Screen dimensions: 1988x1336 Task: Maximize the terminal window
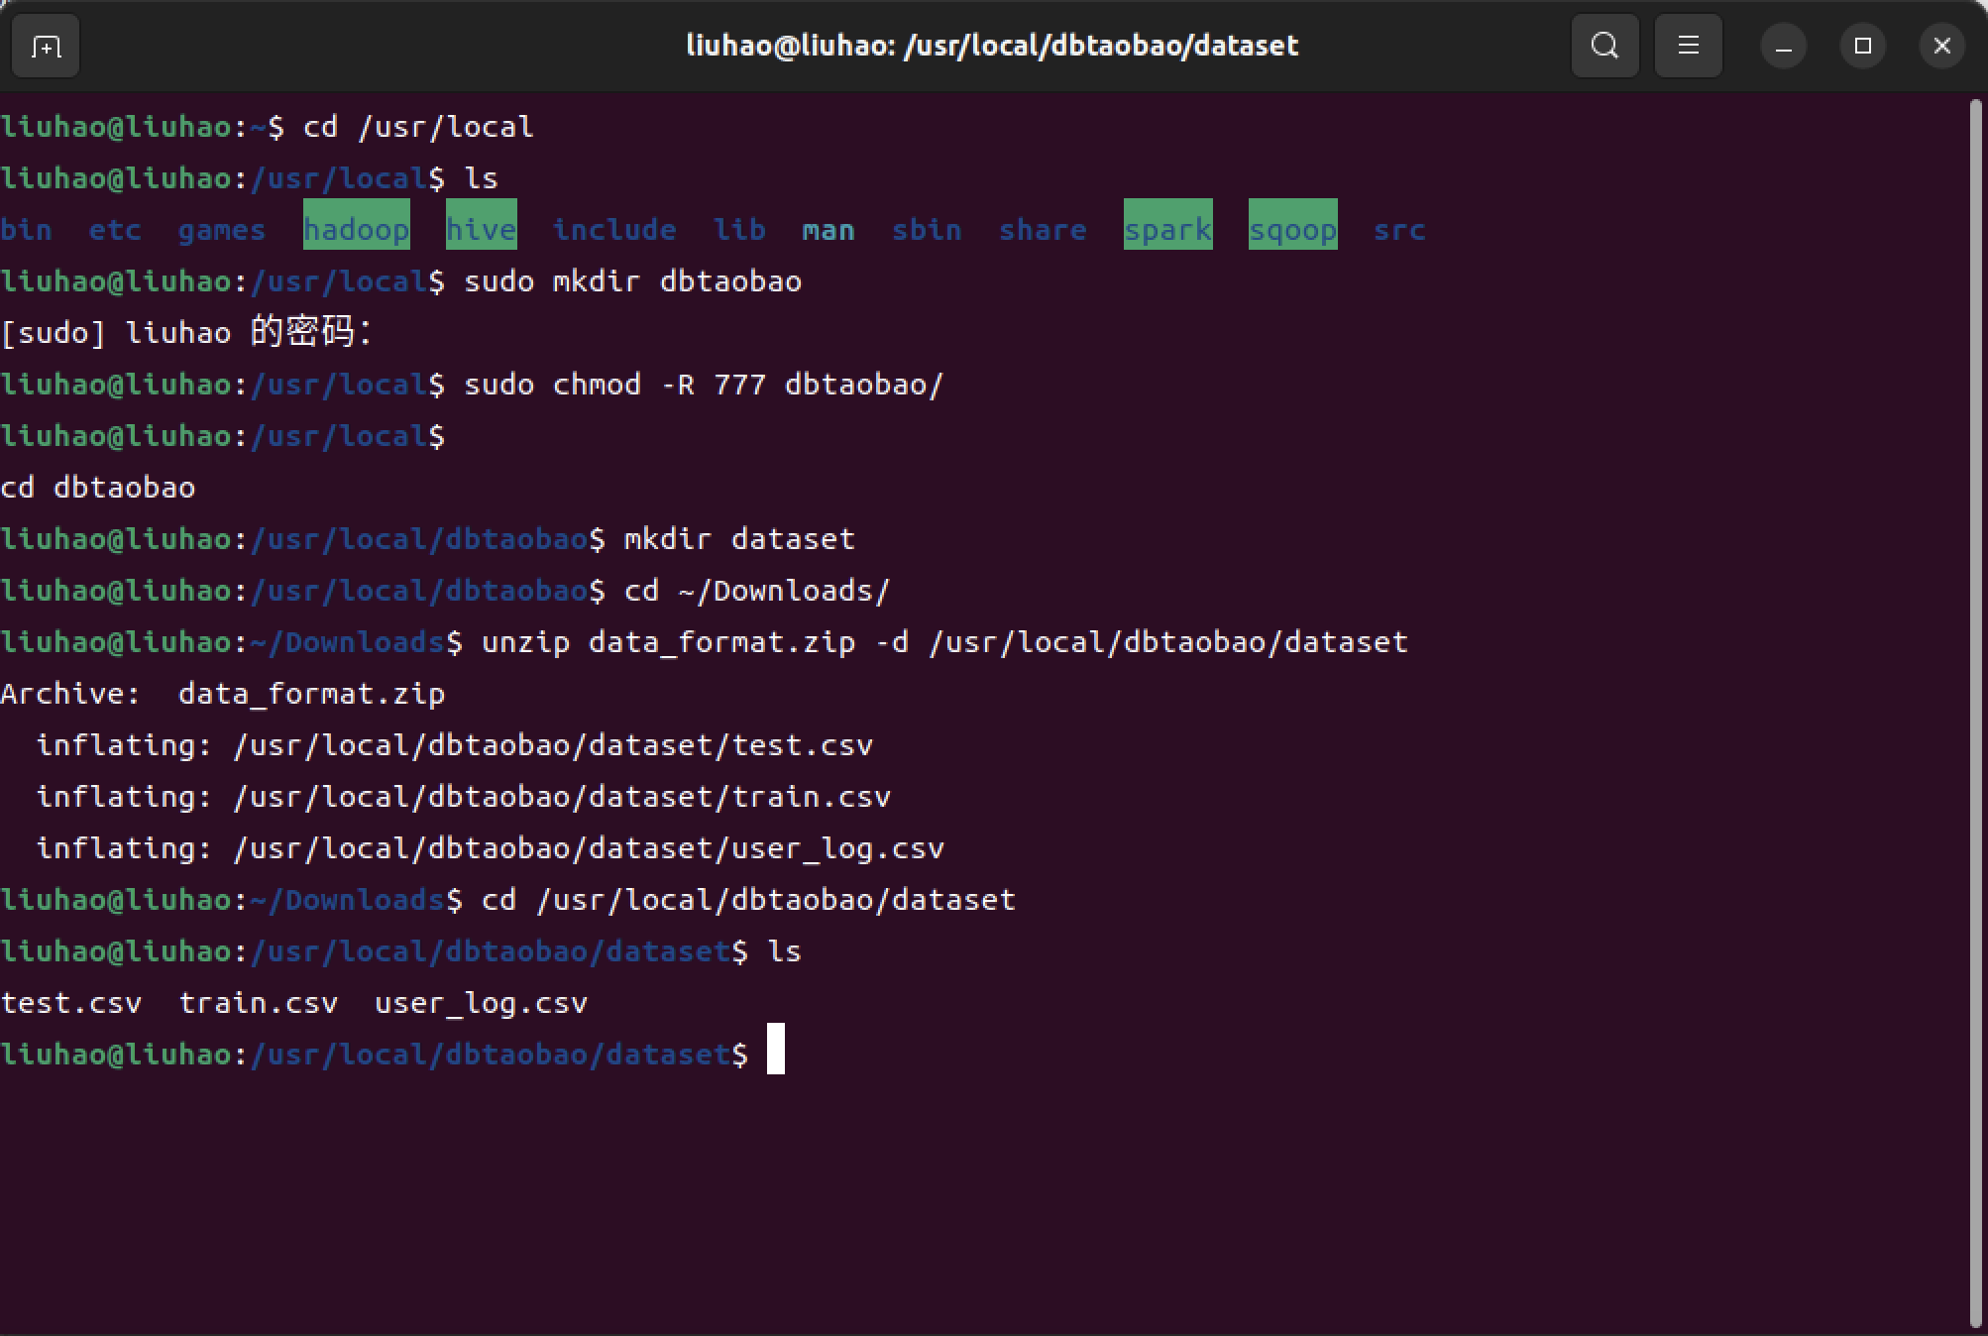[1863, 46]
